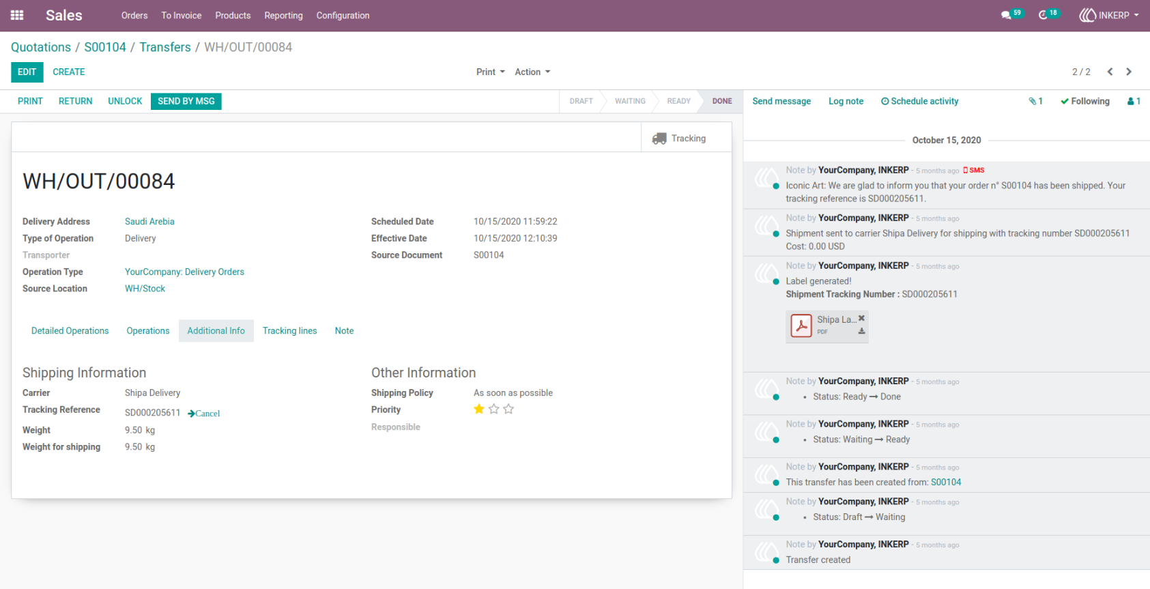This screenshot has height=589, width=1150.
Task: Expand the Print dropdown
Action: 491,72
